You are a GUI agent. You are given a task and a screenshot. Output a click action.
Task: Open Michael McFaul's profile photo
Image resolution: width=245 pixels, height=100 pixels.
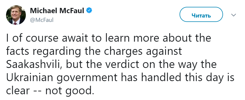point(16,15)
